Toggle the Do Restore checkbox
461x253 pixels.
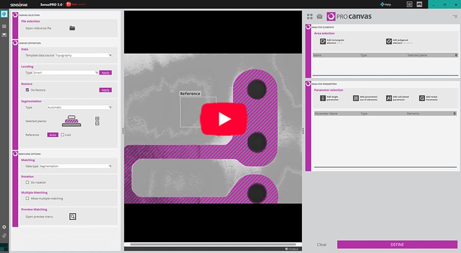(x=27, y=90)
